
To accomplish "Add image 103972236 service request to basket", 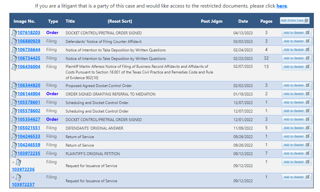I will pyautogui.click(x=297, y=162).
